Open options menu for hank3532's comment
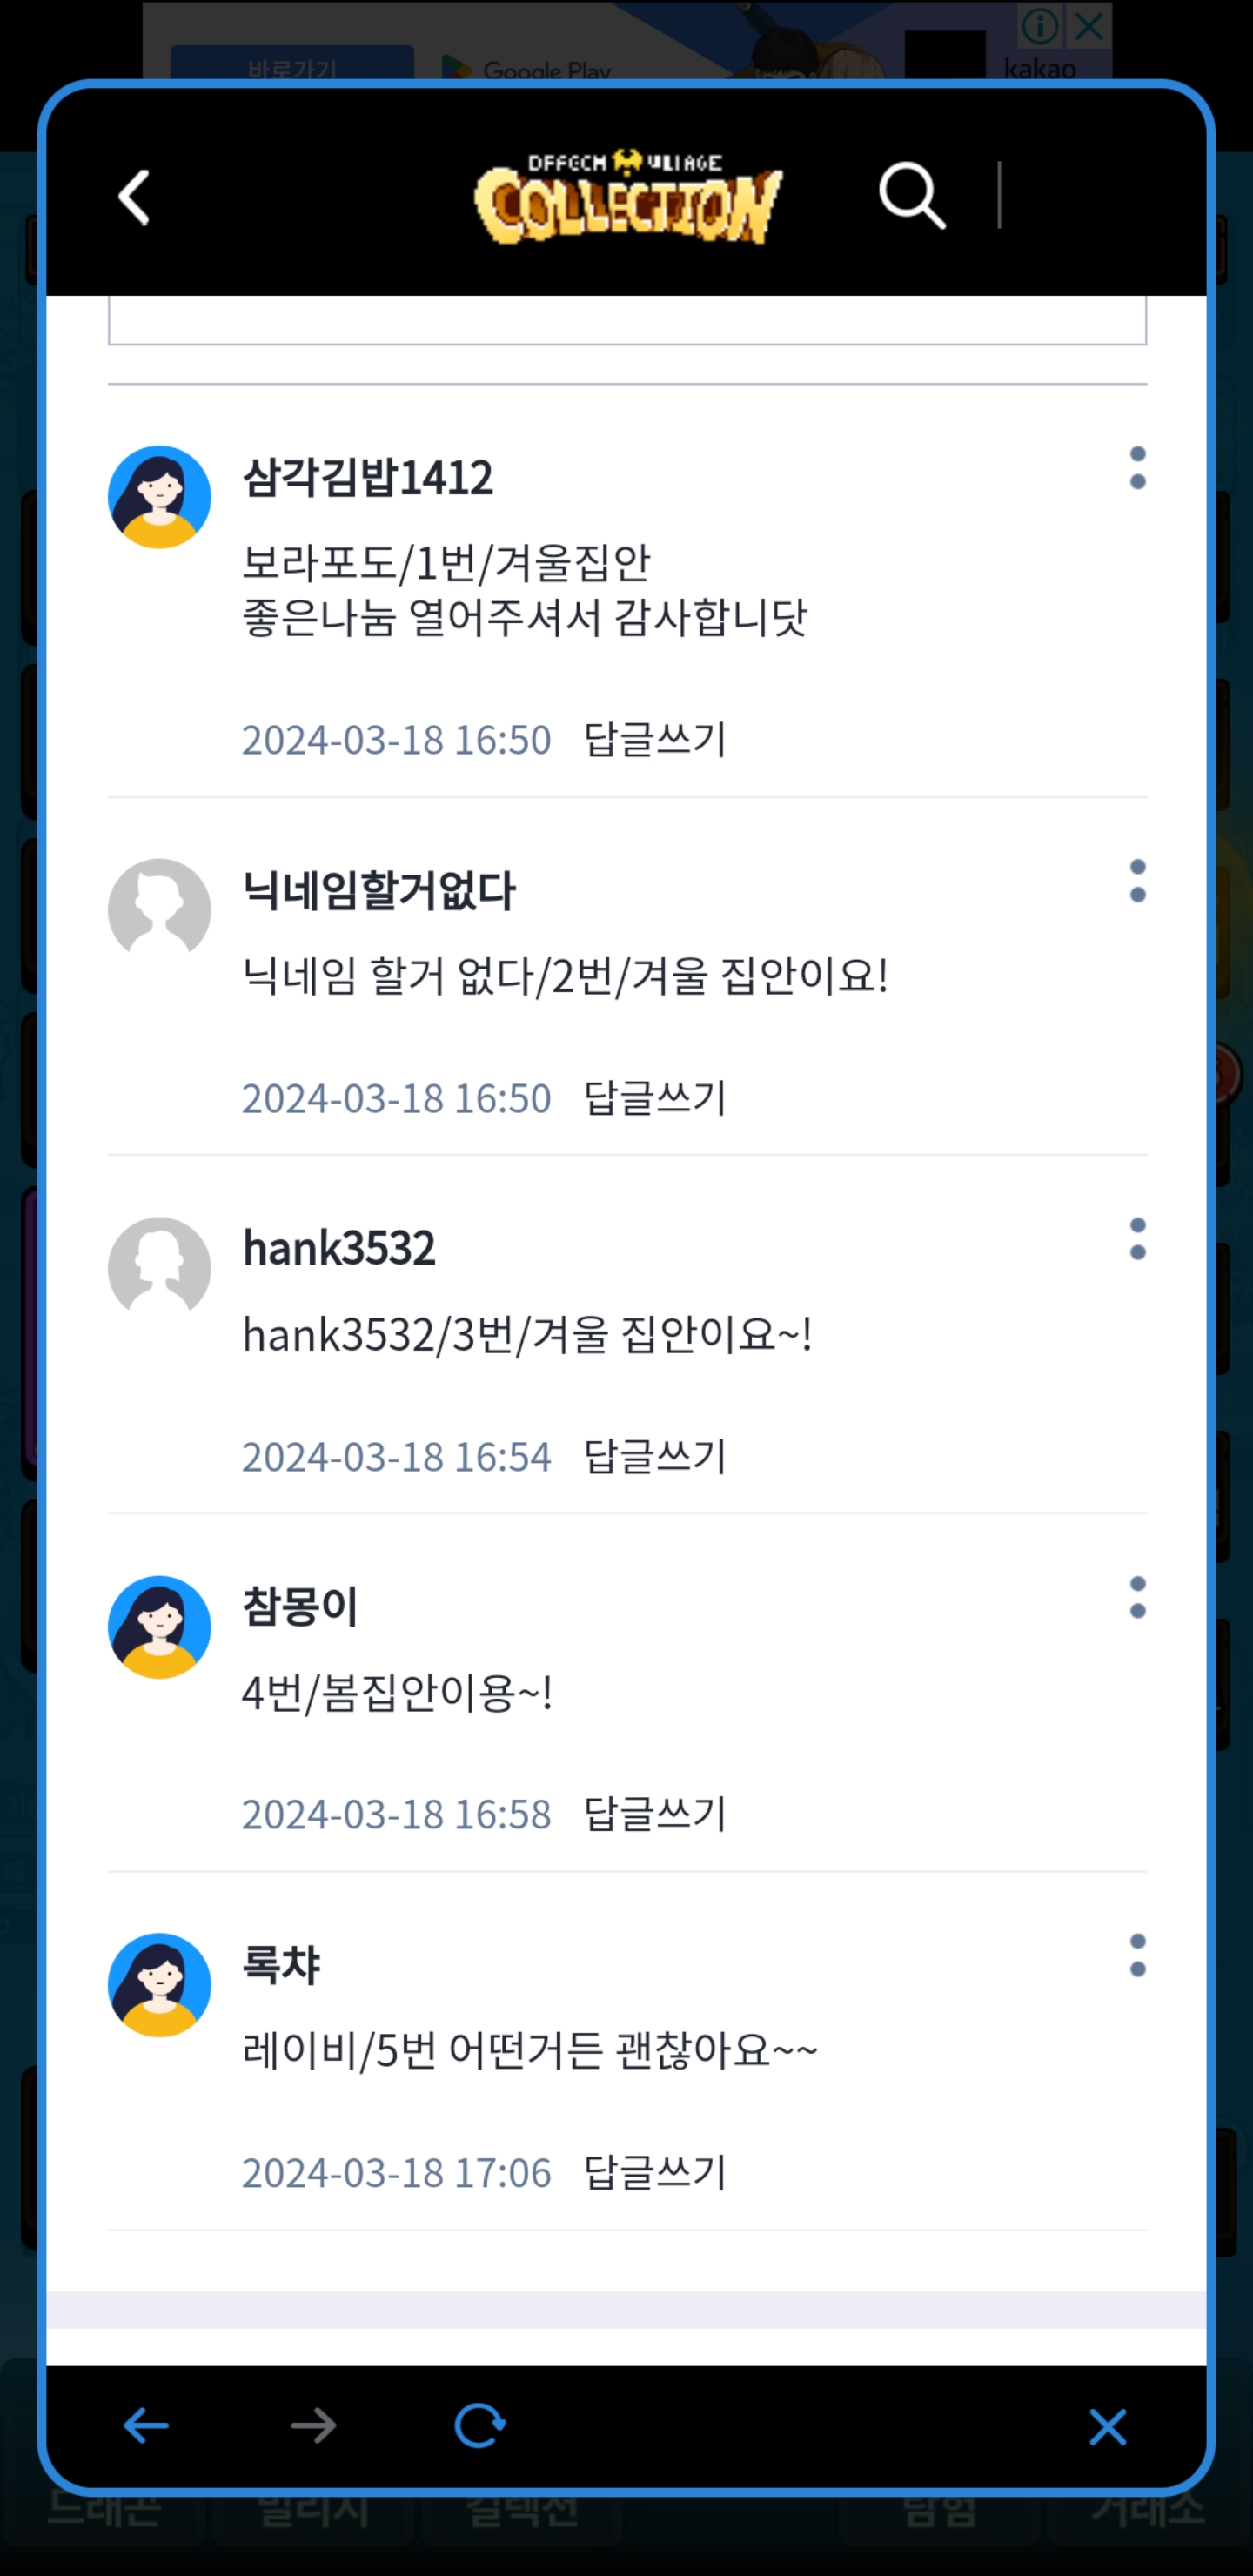Image resolution: width=1253 pixels, height=2576 pixels. [1137, 1239]
